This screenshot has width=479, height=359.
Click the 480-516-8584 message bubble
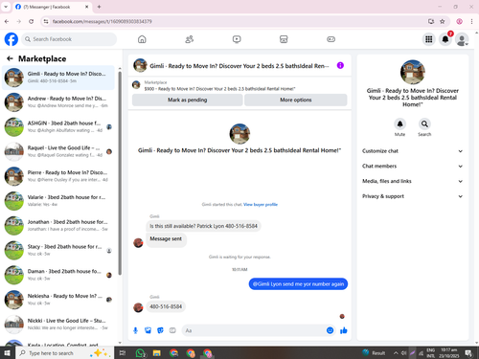click(x=166, y=306)
